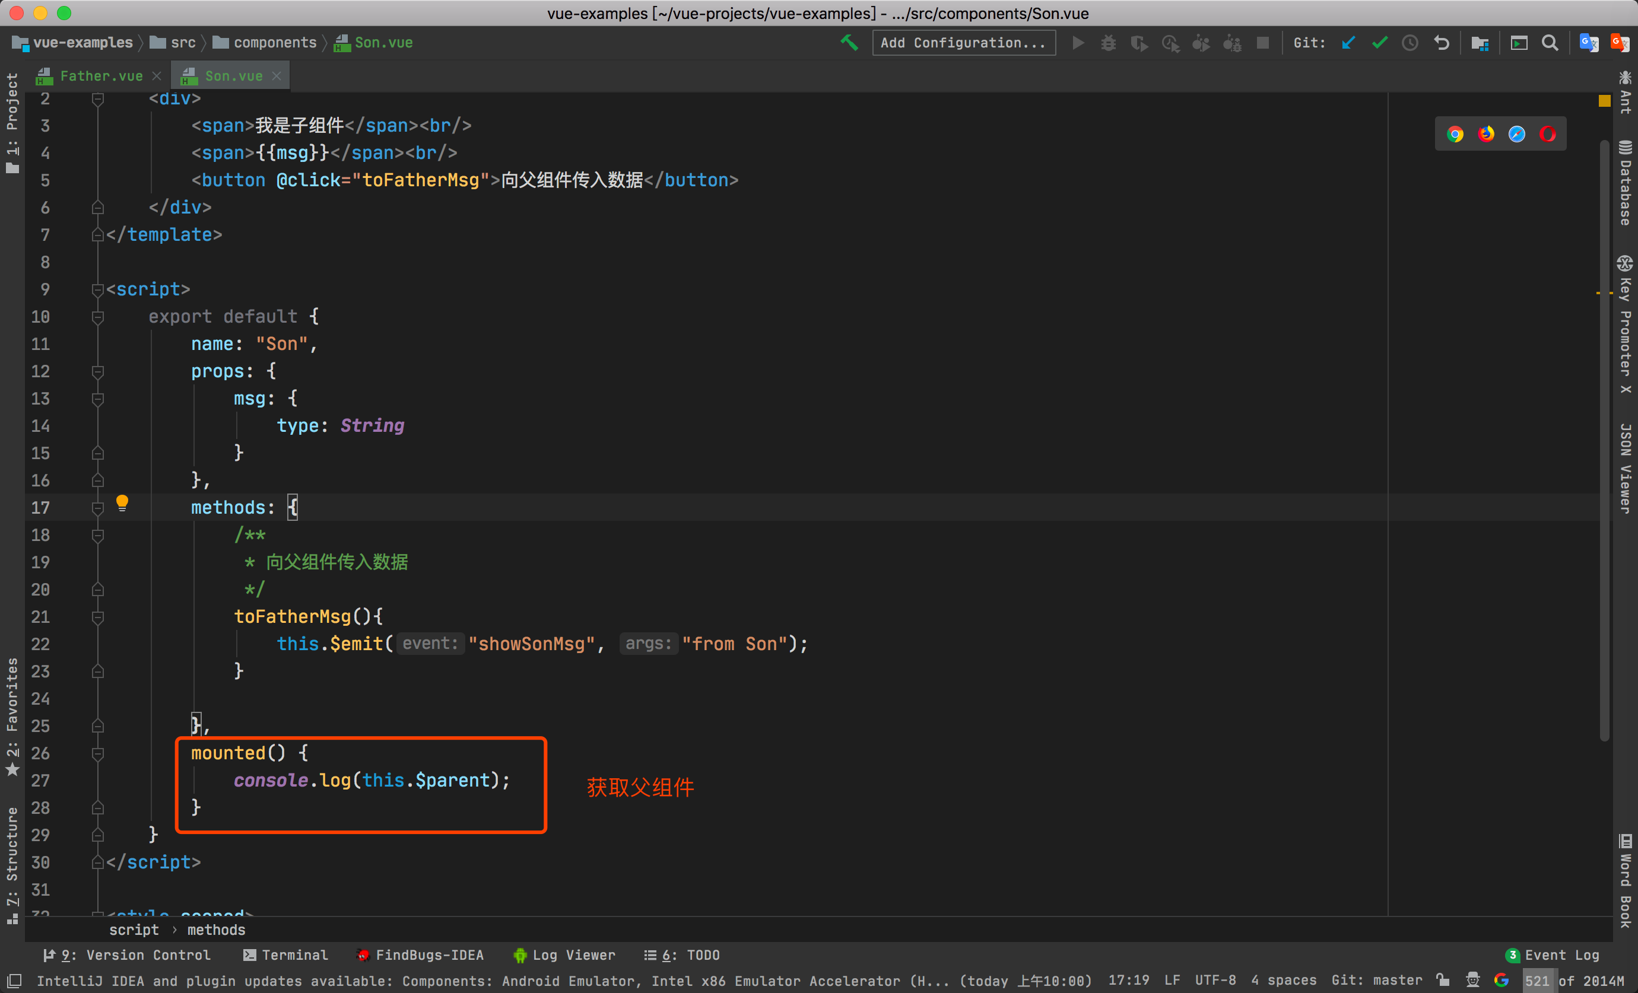Screen dimensions: 1638x993
Task: Collapse props block at line 12
Action: [x=98, y=371]
